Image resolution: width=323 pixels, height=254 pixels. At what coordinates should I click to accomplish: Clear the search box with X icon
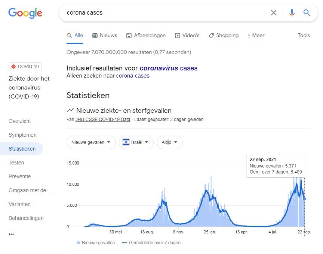(x=274, y=13)
